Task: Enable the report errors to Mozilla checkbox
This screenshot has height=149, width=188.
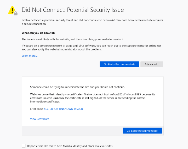Action: click(24, 146)
